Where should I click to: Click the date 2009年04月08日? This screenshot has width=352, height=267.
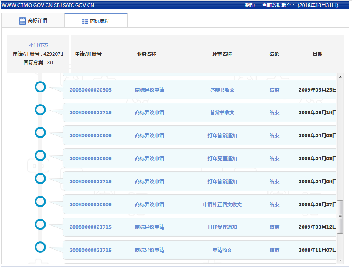(317, 181)
